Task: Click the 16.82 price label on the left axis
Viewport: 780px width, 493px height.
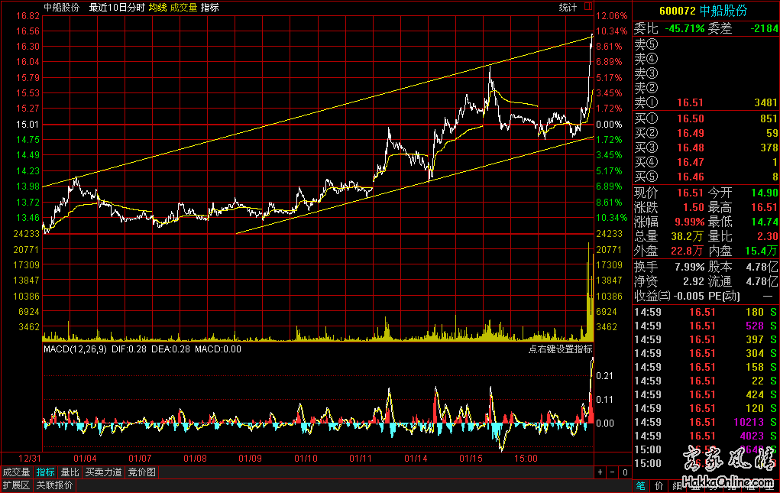Action: coord(28,16)
